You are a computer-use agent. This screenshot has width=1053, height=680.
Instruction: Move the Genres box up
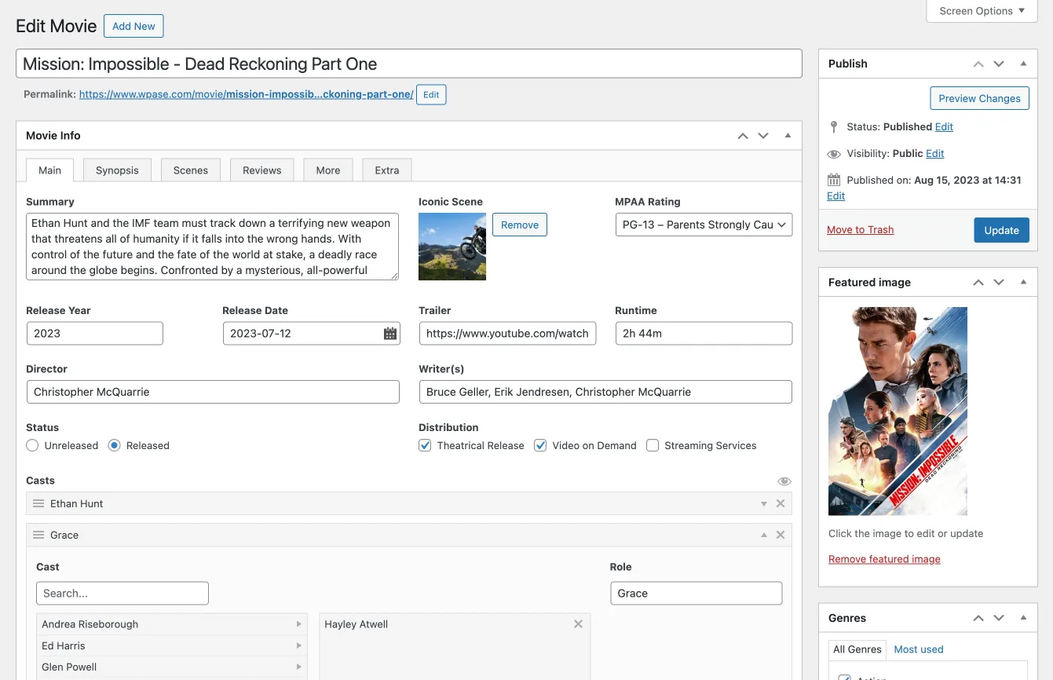click(978, 618)
